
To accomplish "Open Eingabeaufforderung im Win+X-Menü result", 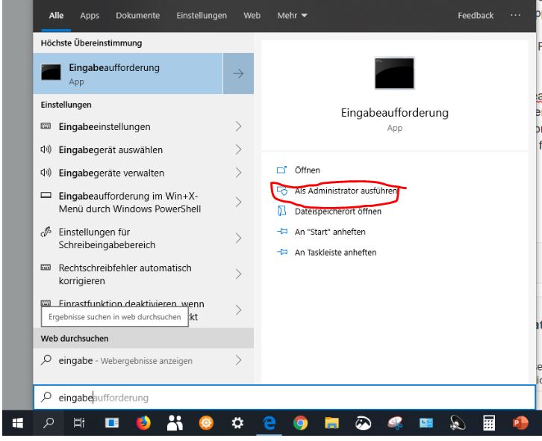I will (x=143, y=202).
